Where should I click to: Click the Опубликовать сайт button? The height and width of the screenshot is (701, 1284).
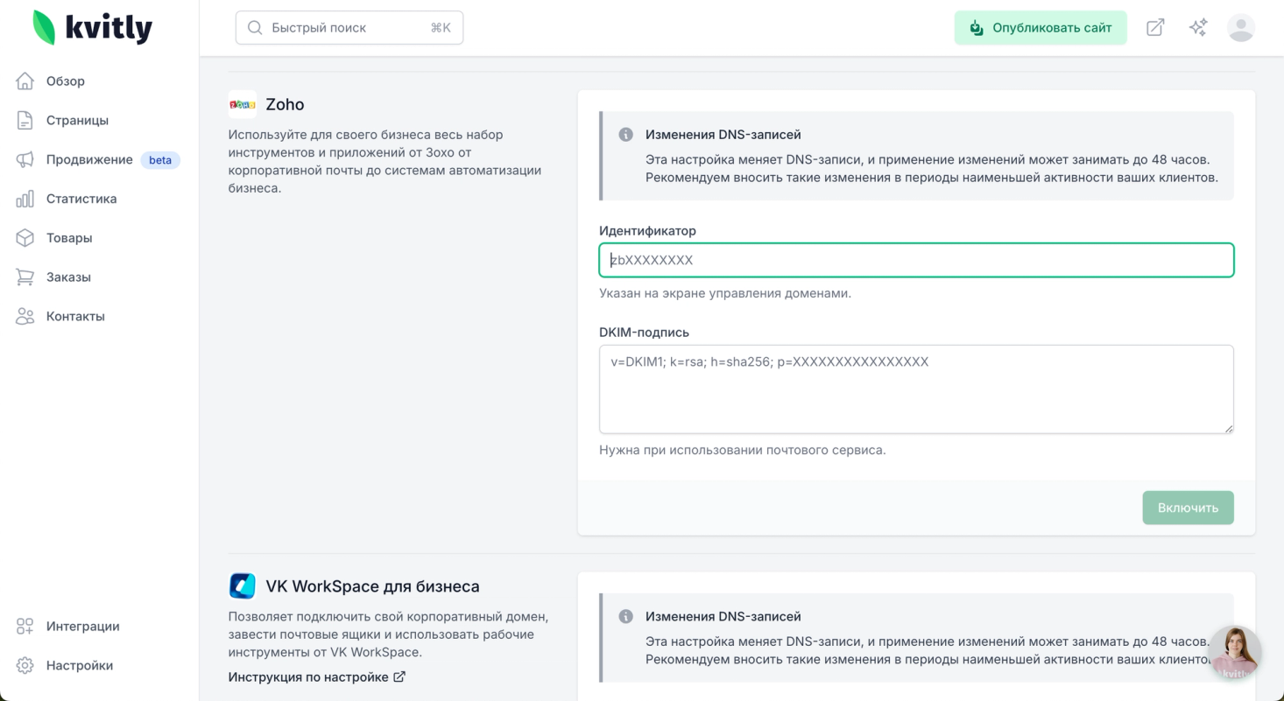coord(1041,28)
